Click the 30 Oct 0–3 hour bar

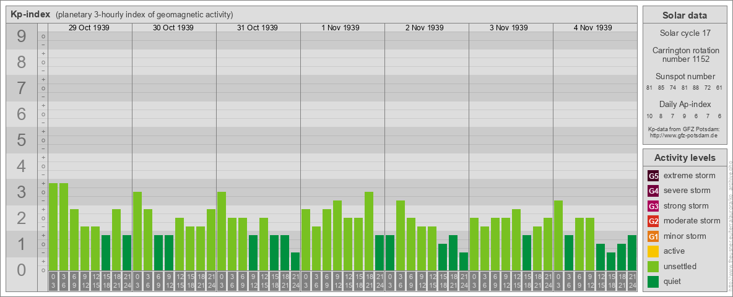pyautogui.click(x=137, y=231)
